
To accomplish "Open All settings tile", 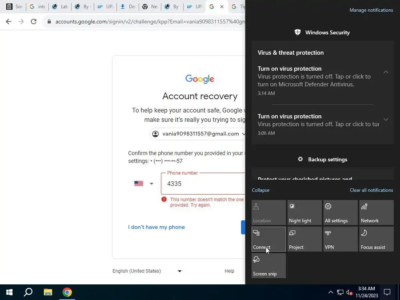I will click(341, 212).
